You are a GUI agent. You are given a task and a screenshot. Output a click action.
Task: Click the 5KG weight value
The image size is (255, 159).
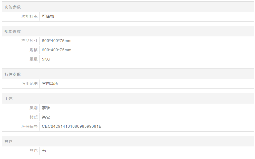tap(46, 59)
